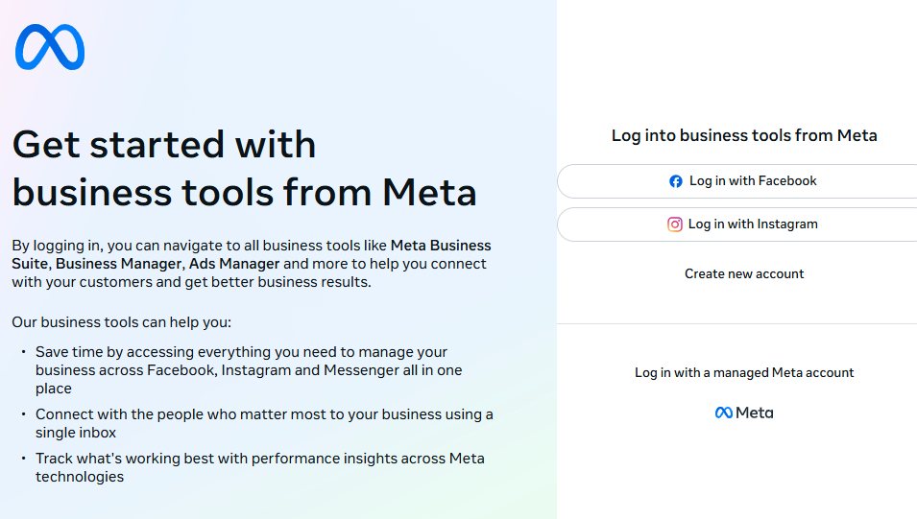Click the large "Get started with" headline
This screenshot has height=519, width=917.
point(164,145)
